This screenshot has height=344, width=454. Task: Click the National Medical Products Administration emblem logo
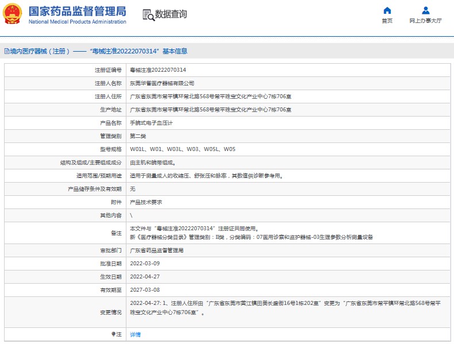tap(13, 14)
